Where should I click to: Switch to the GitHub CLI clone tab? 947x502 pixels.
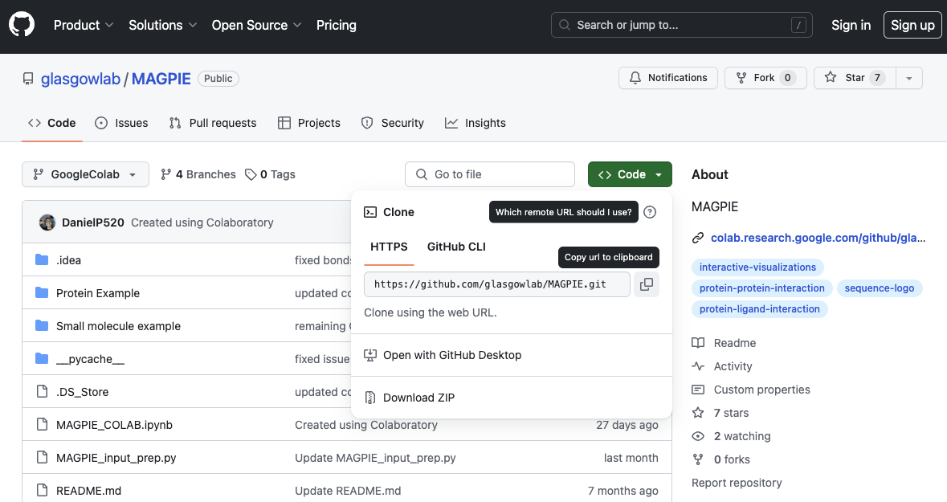tap(456, 247)
